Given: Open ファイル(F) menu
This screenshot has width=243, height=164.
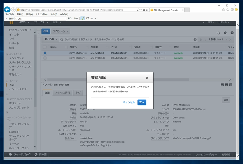Looking at the screenshot, I should pos(10,14).
